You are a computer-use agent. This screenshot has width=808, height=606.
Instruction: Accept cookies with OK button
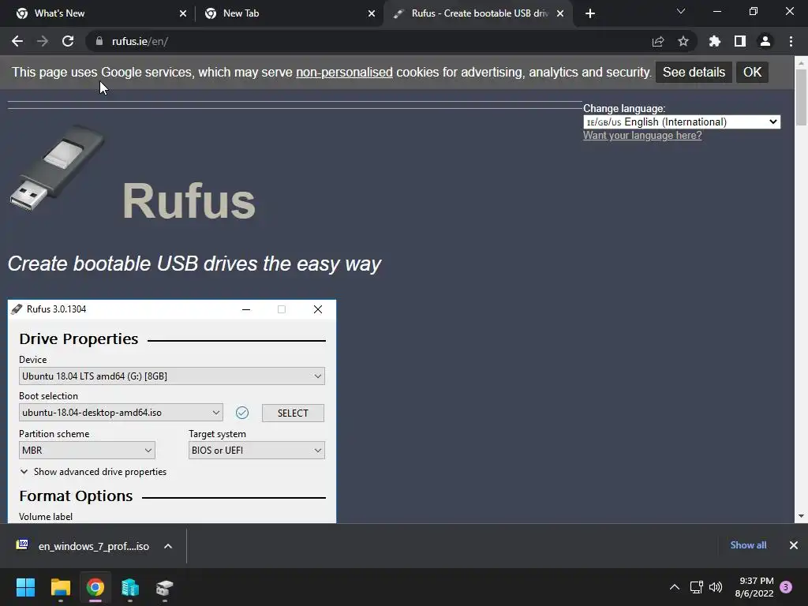[752, 72]
